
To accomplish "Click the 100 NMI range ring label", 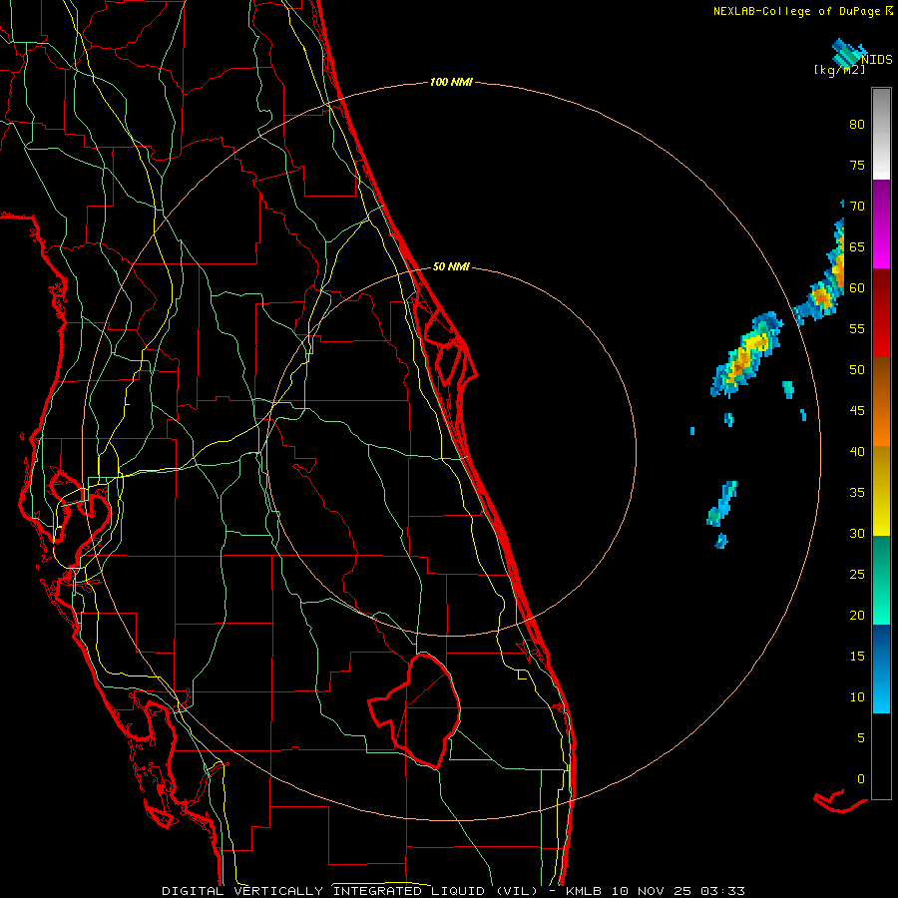I will (451, 83).
